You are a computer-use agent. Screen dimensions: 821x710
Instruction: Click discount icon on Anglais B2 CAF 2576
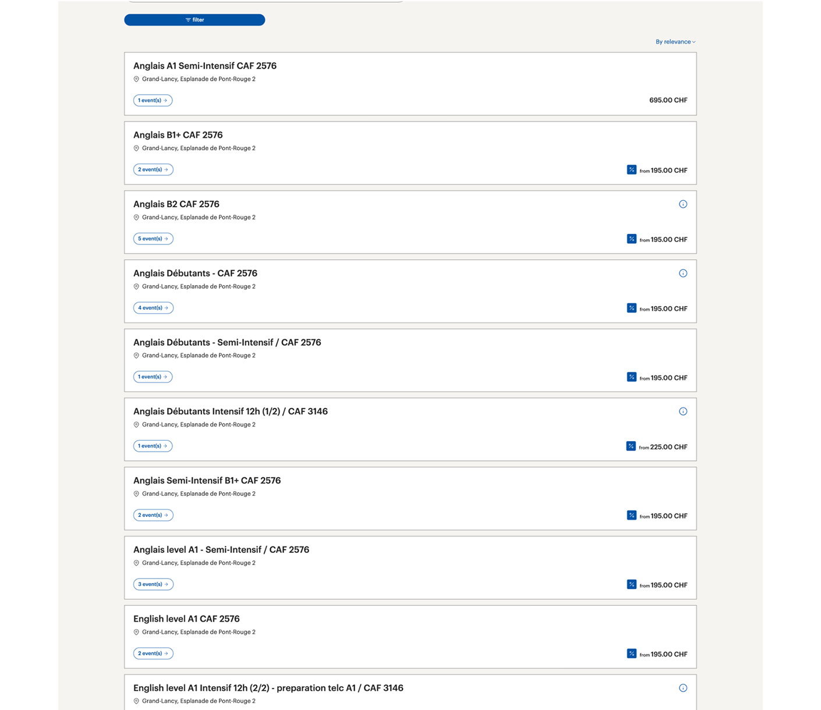pos(632,239)
